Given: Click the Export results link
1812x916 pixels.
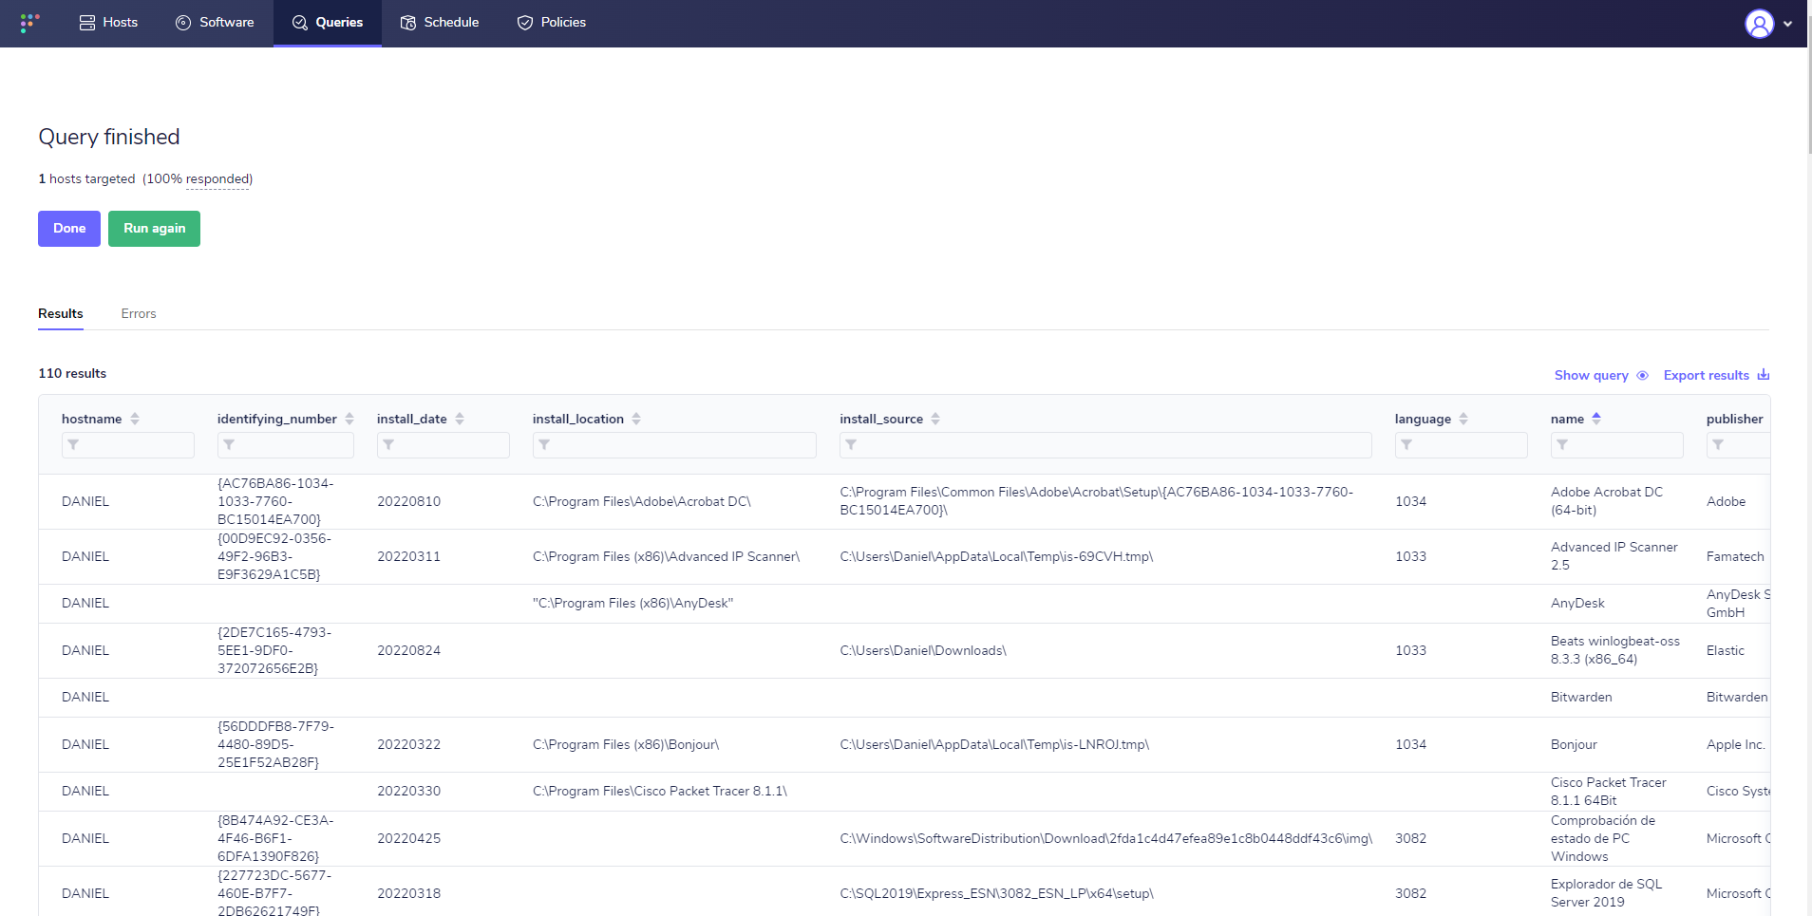Looking at the screenshot, I should 1706,375.
